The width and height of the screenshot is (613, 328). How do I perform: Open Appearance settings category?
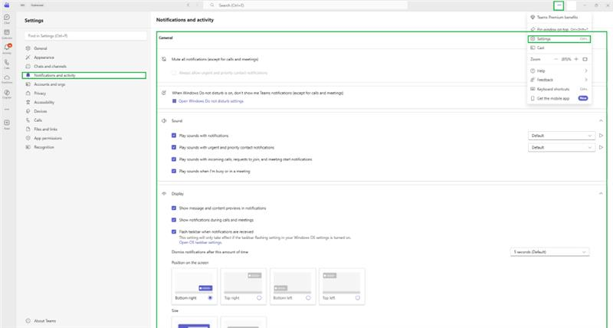click(x=84, y=57)
